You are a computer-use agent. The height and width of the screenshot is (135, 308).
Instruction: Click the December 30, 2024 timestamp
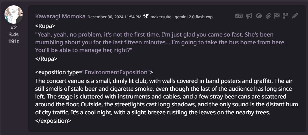114,17
